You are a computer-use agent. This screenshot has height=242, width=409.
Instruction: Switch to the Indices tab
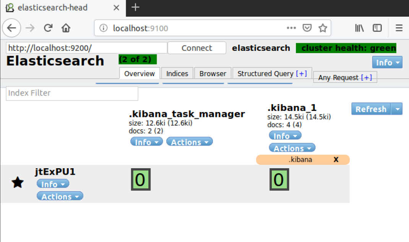click(177, 73)
